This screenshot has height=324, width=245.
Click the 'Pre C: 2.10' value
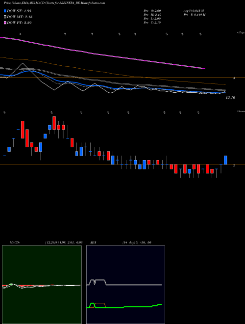(x=152, y=23)
